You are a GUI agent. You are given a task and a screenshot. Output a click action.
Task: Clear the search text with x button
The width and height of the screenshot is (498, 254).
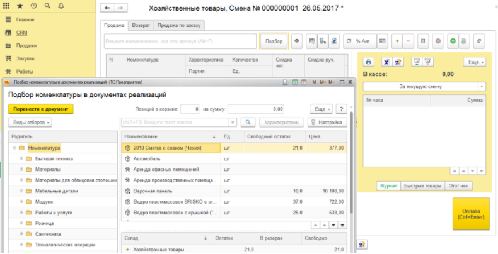point(233,122)
